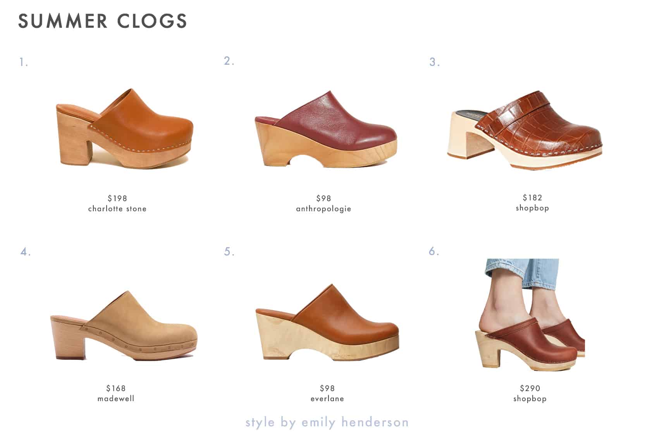Click the number 3 item marker
Image resolution: width=647 pixels, height=438 pixels.
[435, 62]
